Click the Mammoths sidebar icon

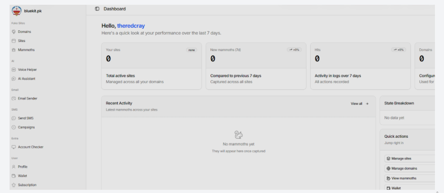coord(14,50)
